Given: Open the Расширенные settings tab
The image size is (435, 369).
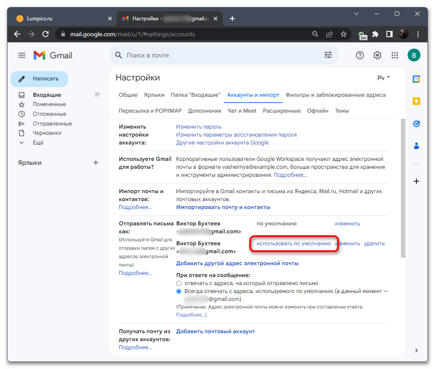Looking at the screenshot, I should coord(282,111).
